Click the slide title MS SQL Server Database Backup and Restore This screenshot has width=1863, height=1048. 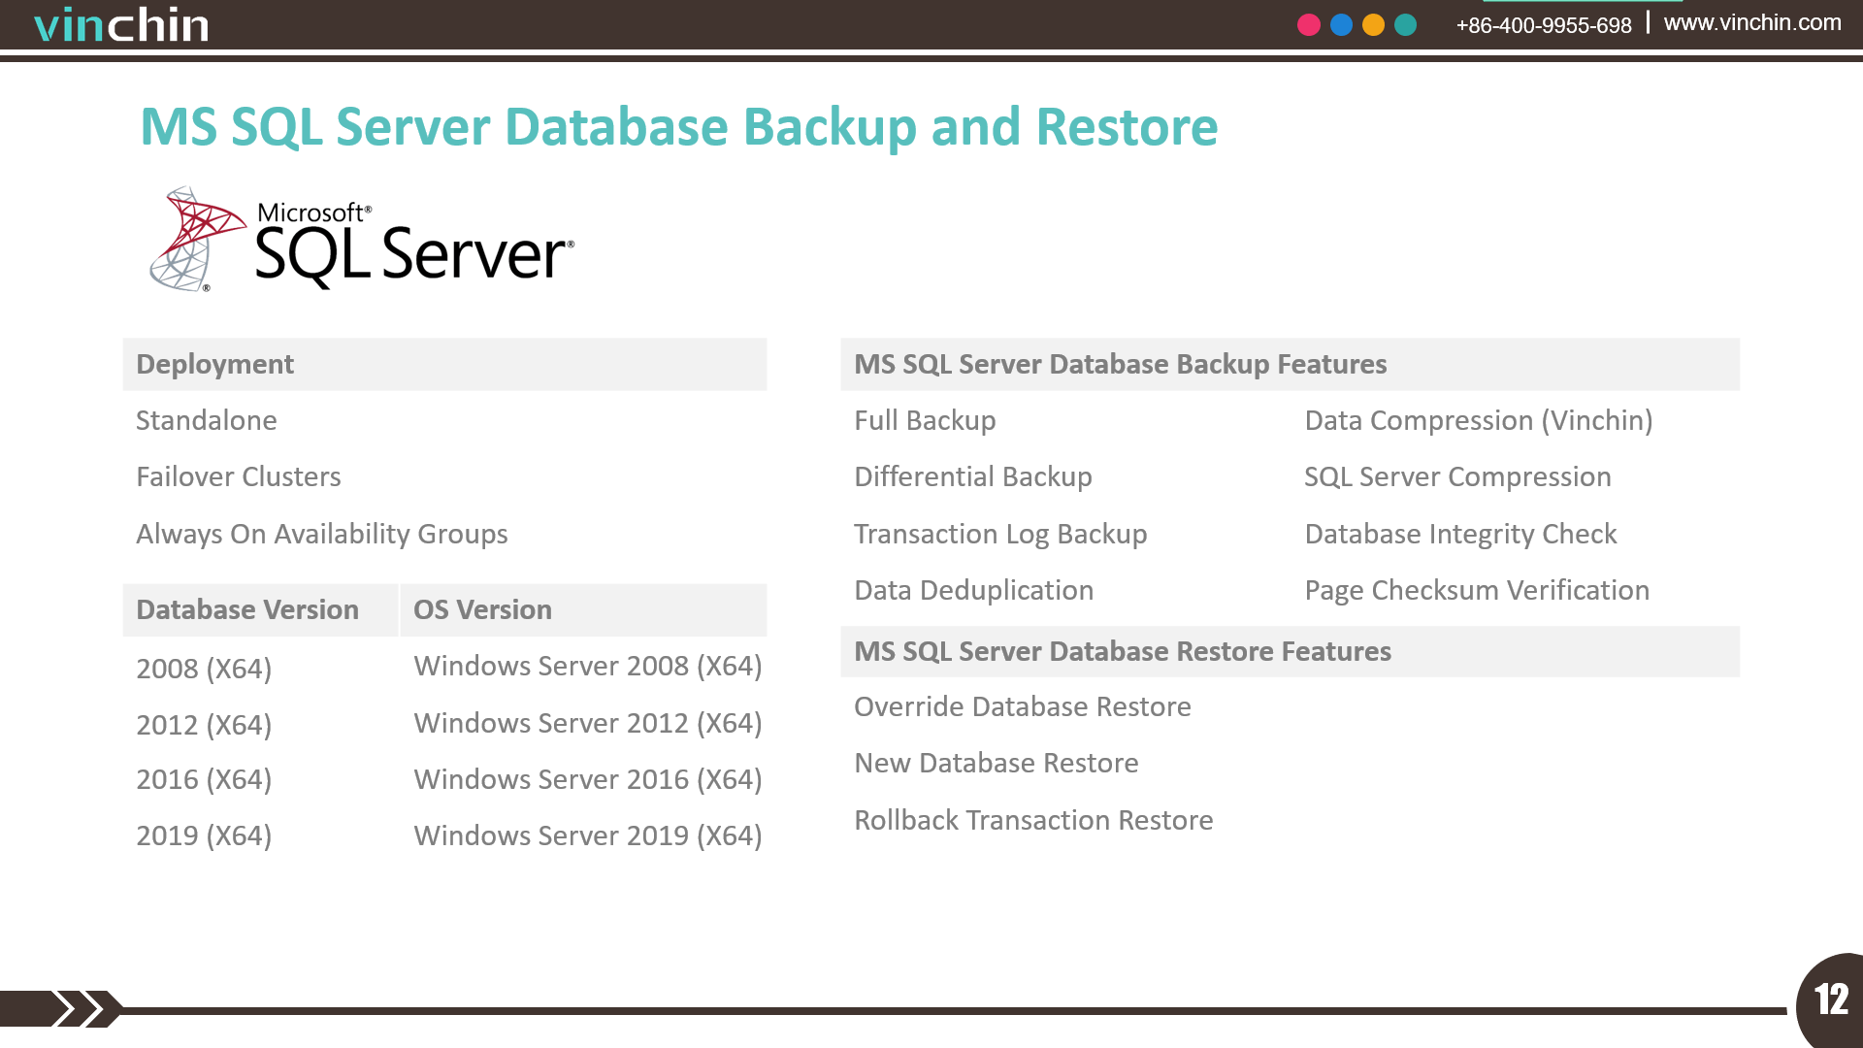[x=679, y=127]
